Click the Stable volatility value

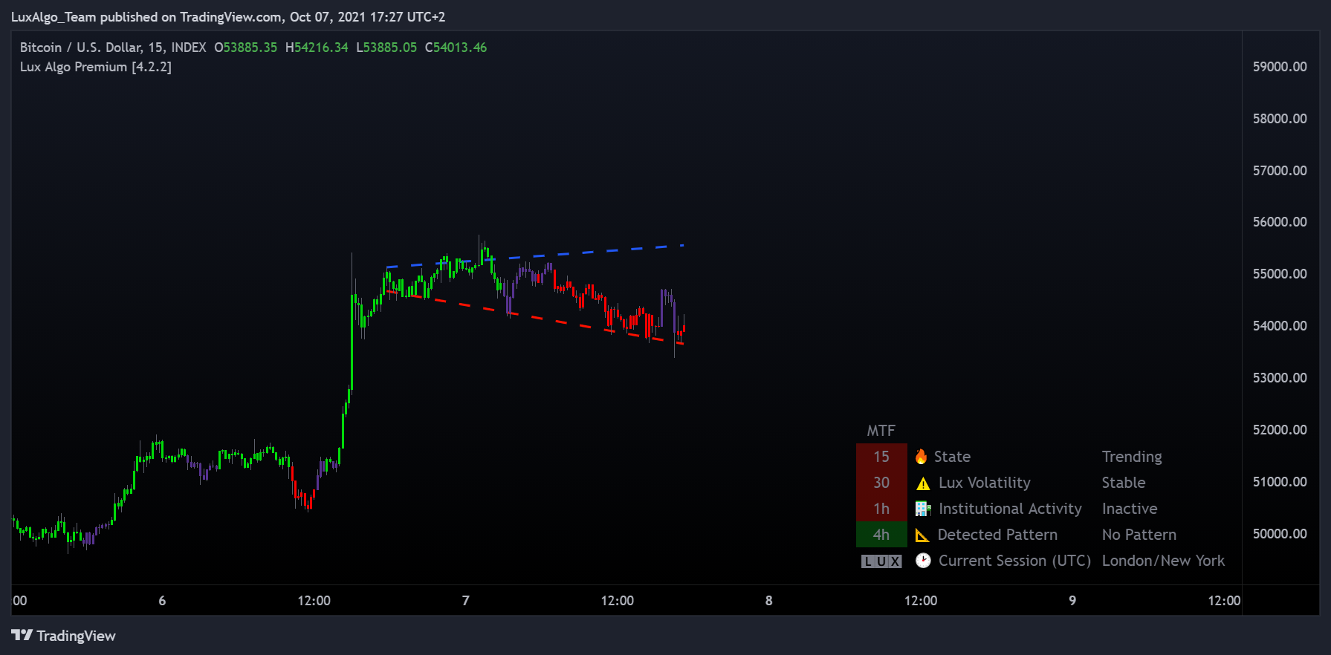coord(1124,483)
